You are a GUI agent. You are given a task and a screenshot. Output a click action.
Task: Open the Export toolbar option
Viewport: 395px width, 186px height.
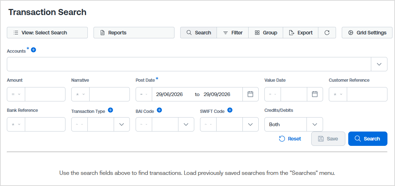tap(300, 33)
